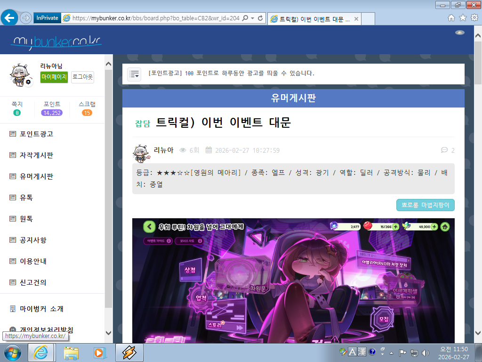The width and height of the screenshot is (482, 362).
Task: Show hidden system tray icons
Action: 391,353
